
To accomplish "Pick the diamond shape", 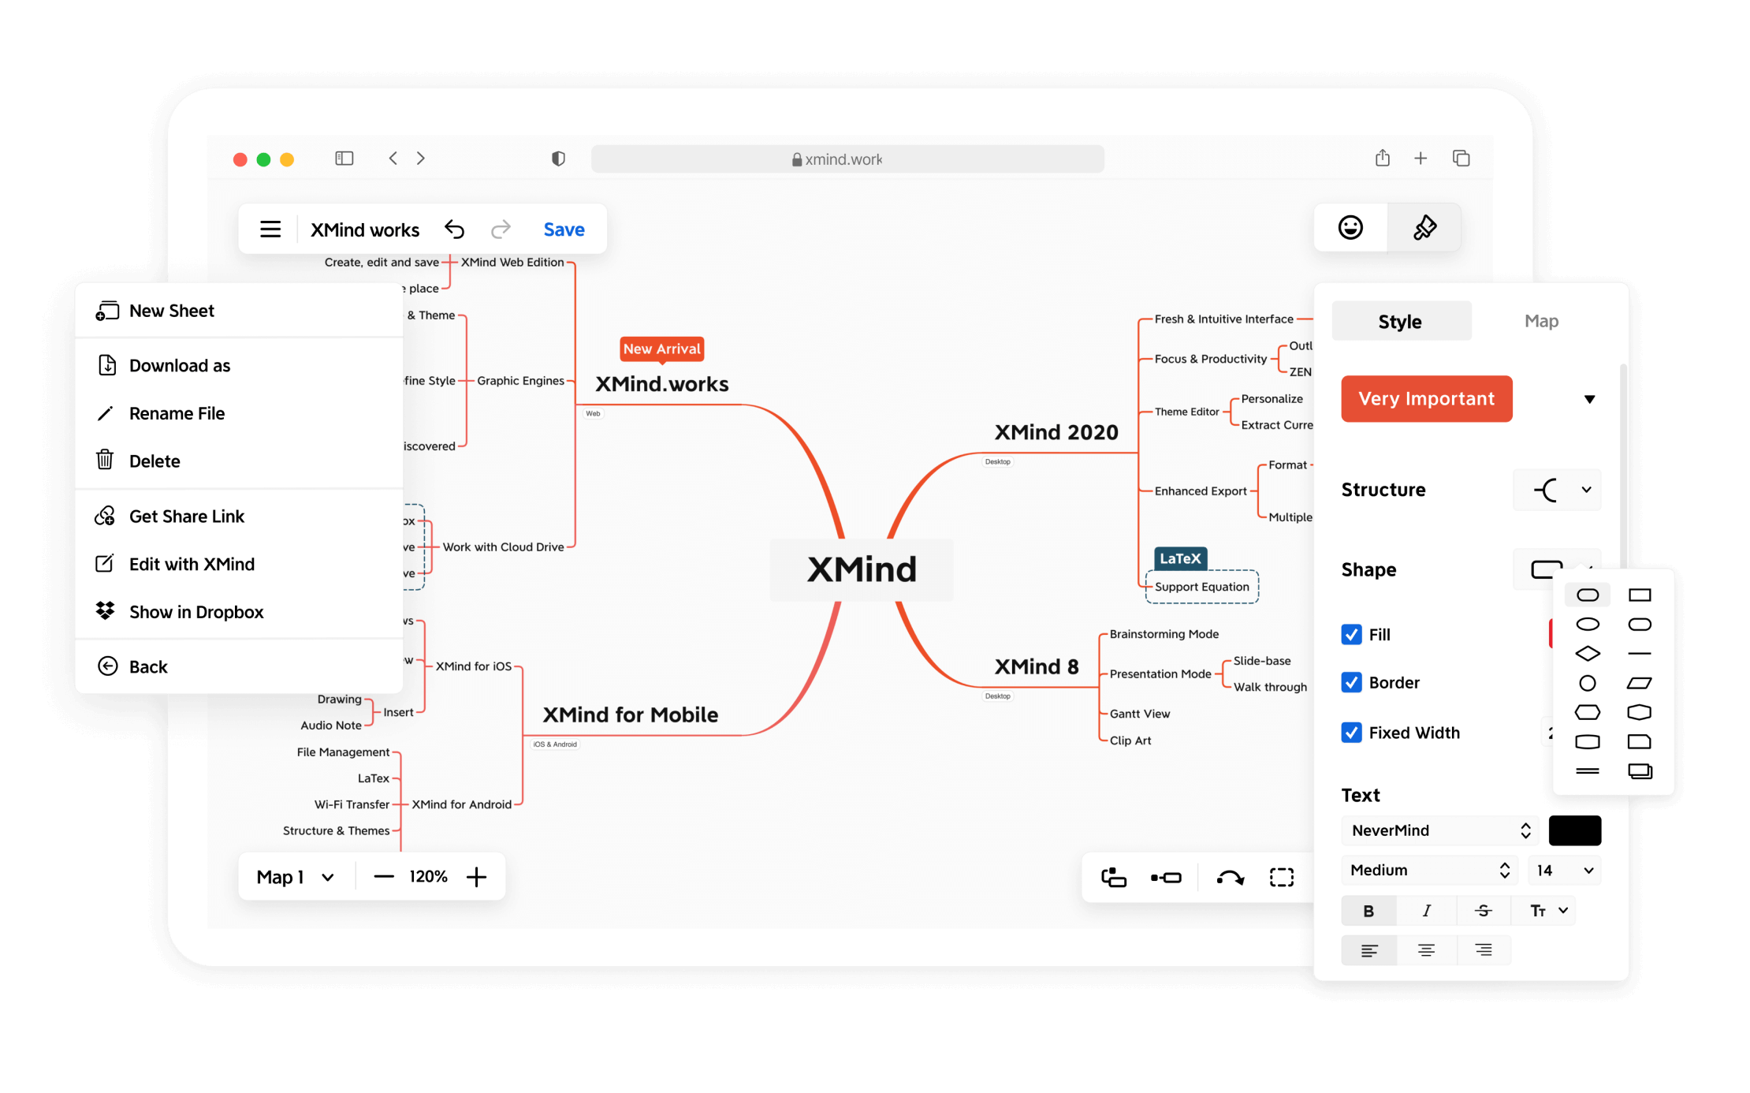I will pos(1588,654).
